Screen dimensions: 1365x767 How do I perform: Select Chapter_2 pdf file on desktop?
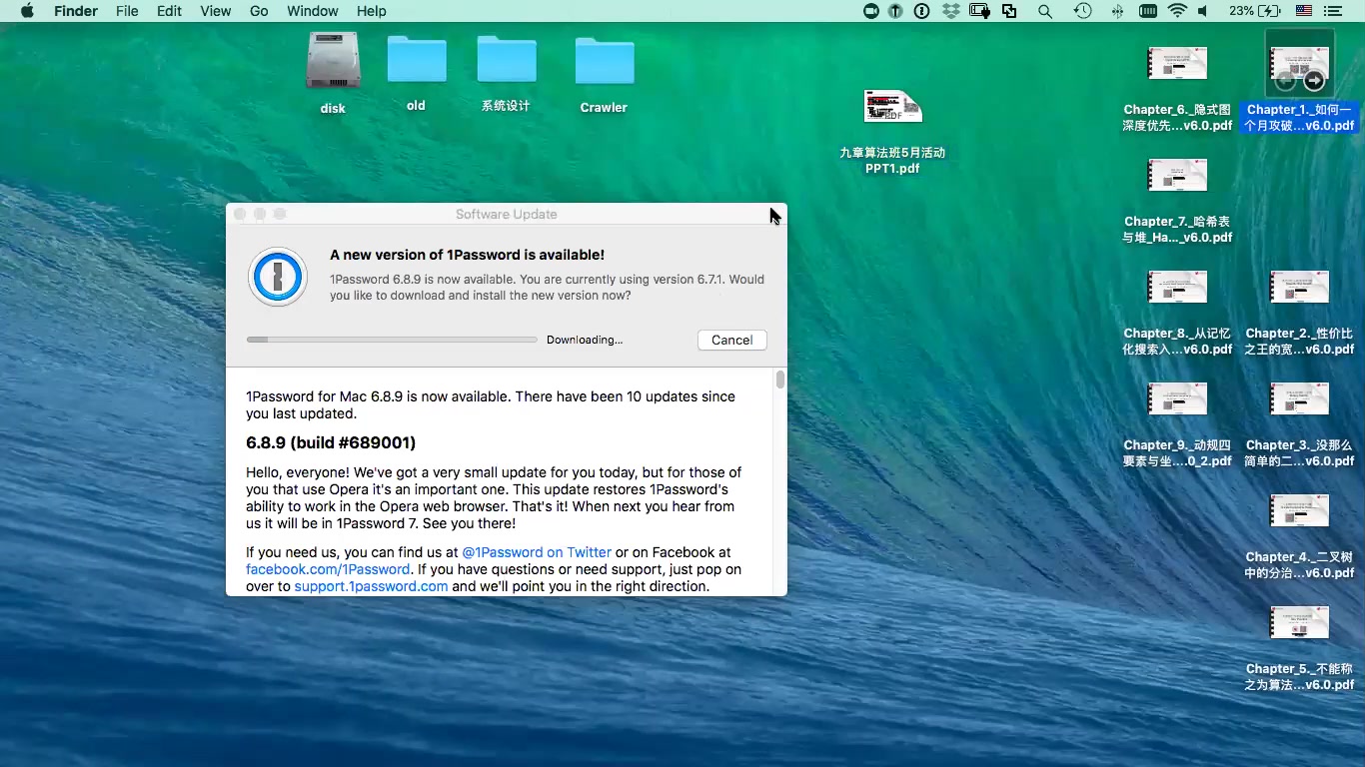tap(1299, 288)
